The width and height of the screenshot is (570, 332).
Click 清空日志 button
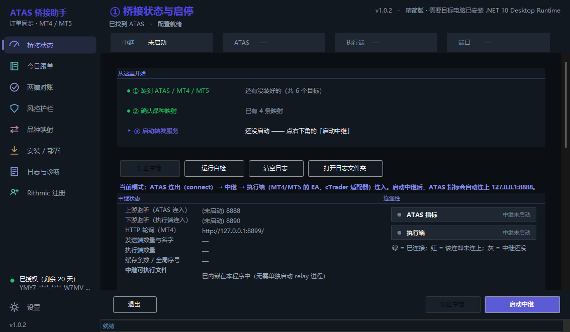click(276, 168)
